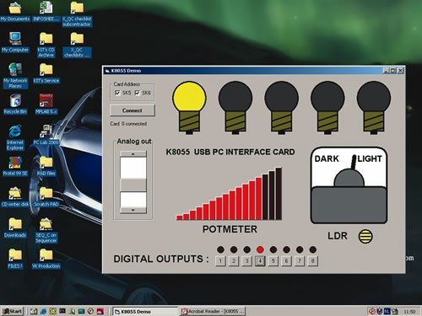This screenshot has height=316, width=422.
Task: Turn off digital output 4
Action: 260,261
